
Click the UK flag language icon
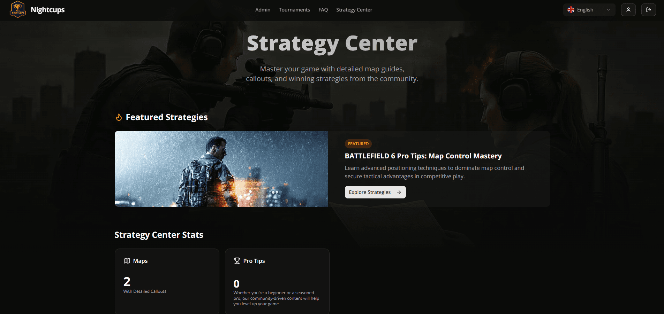[571, 10]
